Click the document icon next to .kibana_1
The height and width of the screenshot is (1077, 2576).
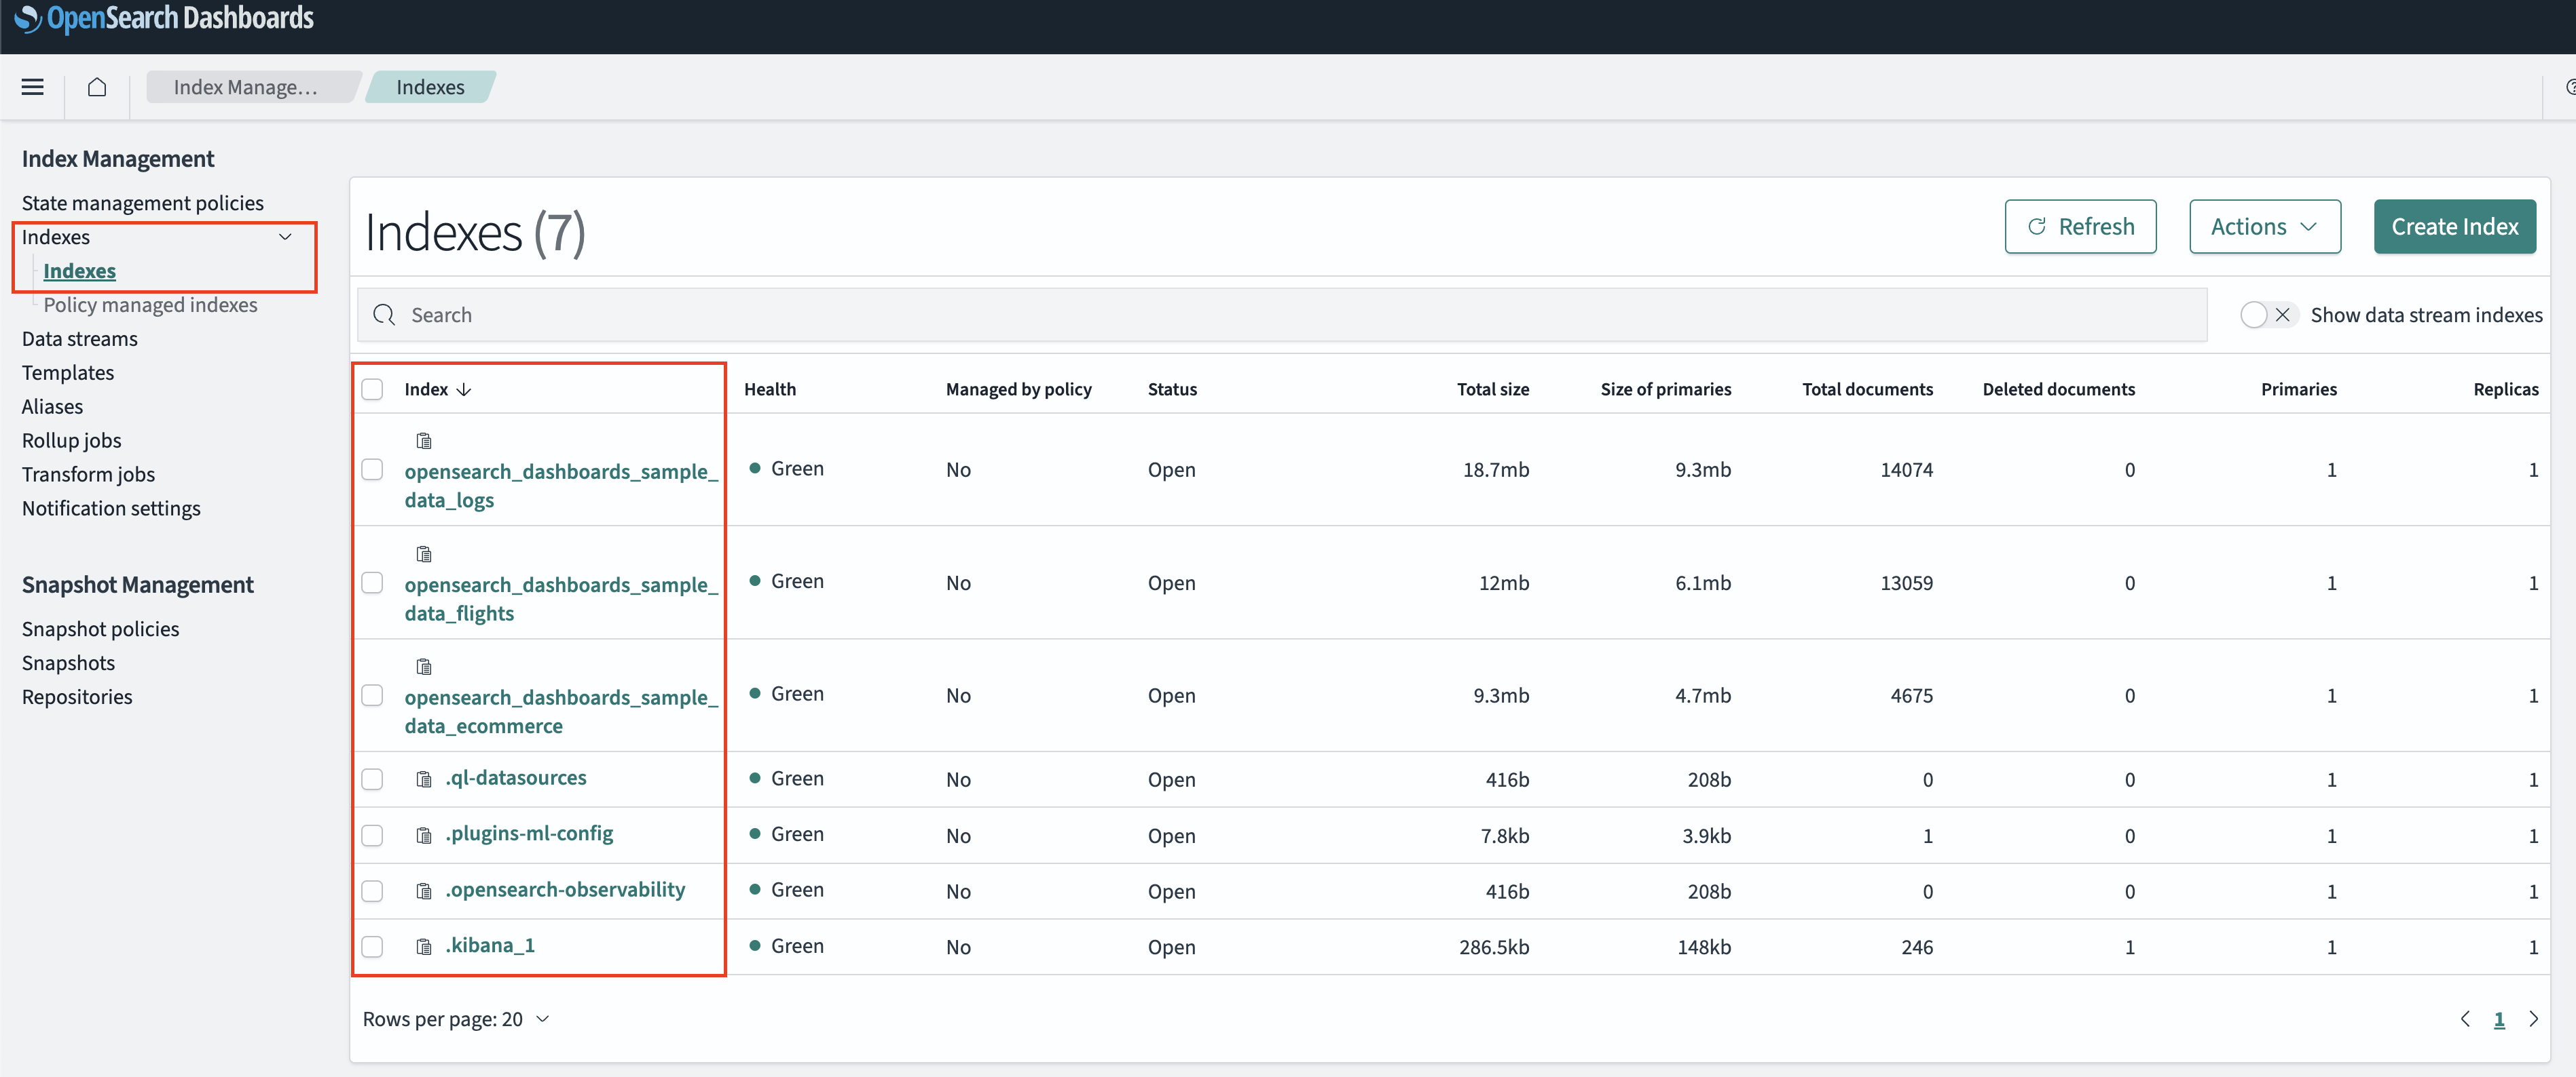tap(422, 944)
